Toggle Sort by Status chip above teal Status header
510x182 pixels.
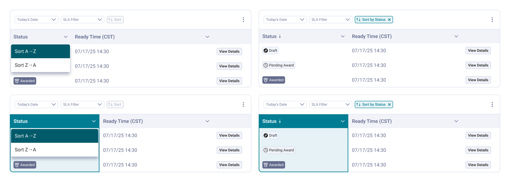(x=374, y=104)
